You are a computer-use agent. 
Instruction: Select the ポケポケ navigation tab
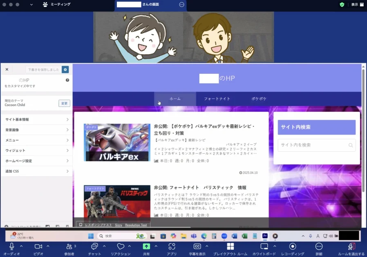coord(259,99)
